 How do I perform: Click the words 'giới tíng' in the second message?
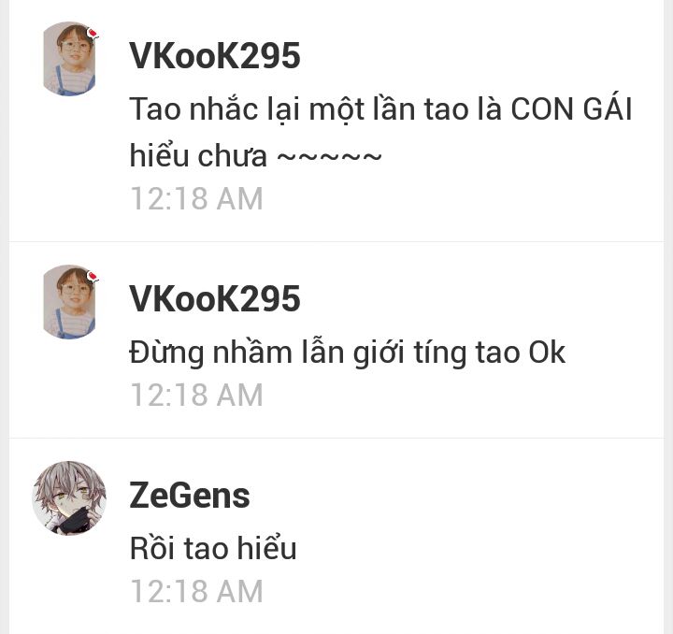410,354
